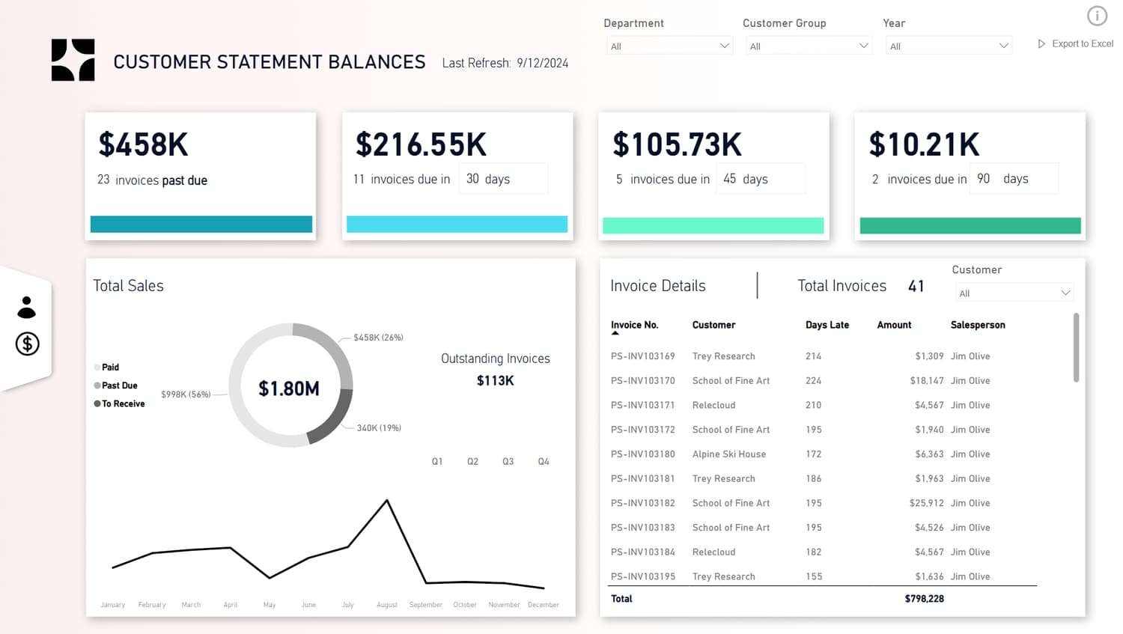Click the sort arrow under Invoice No.

(615, 333)
